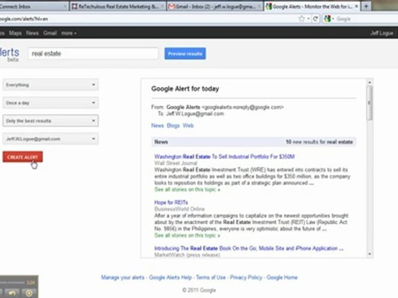Open Privacy Policy link

[246, 277]
